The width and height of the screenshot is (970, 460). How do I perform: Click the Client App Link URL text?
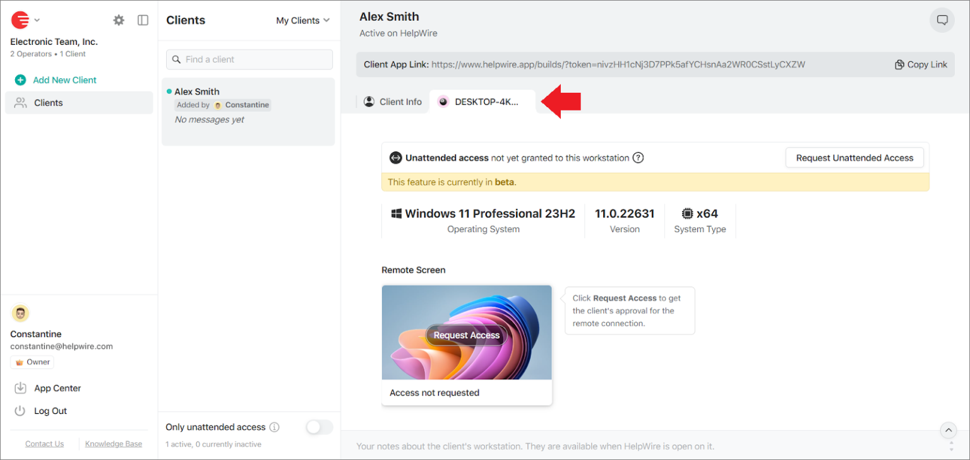coord(618,64)
